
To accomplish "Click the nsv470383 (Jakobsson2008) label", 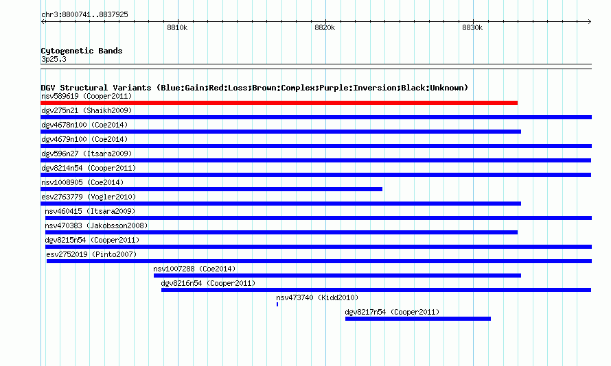I will pos(96,225).
